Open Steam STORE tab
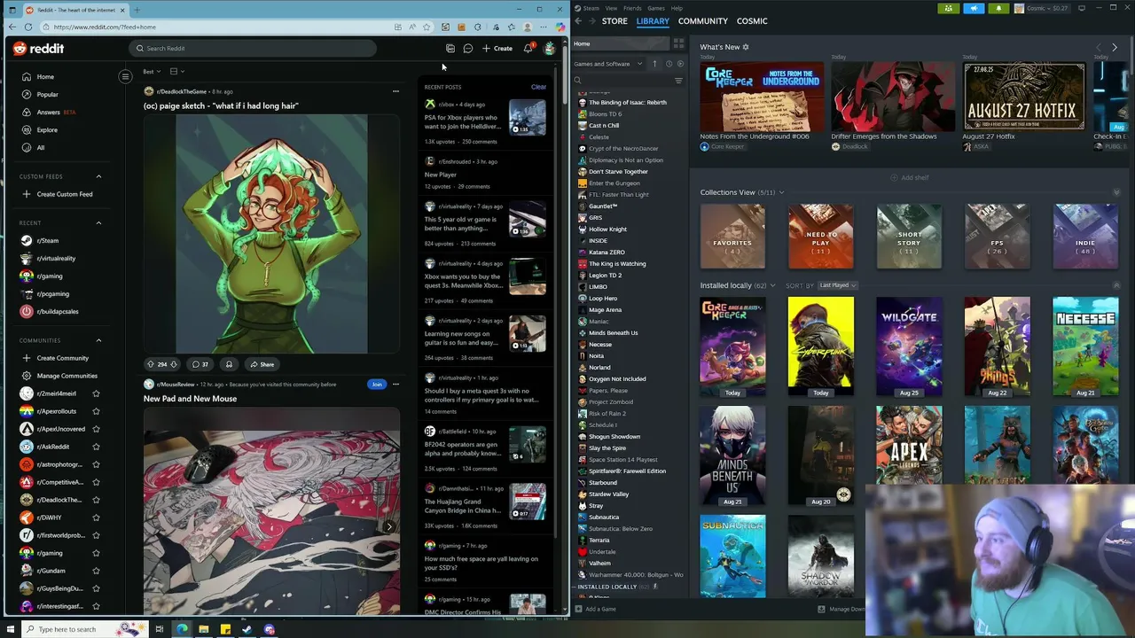Screen dimensions: 1135x638 pyautogui.click(x=614, y=20)
